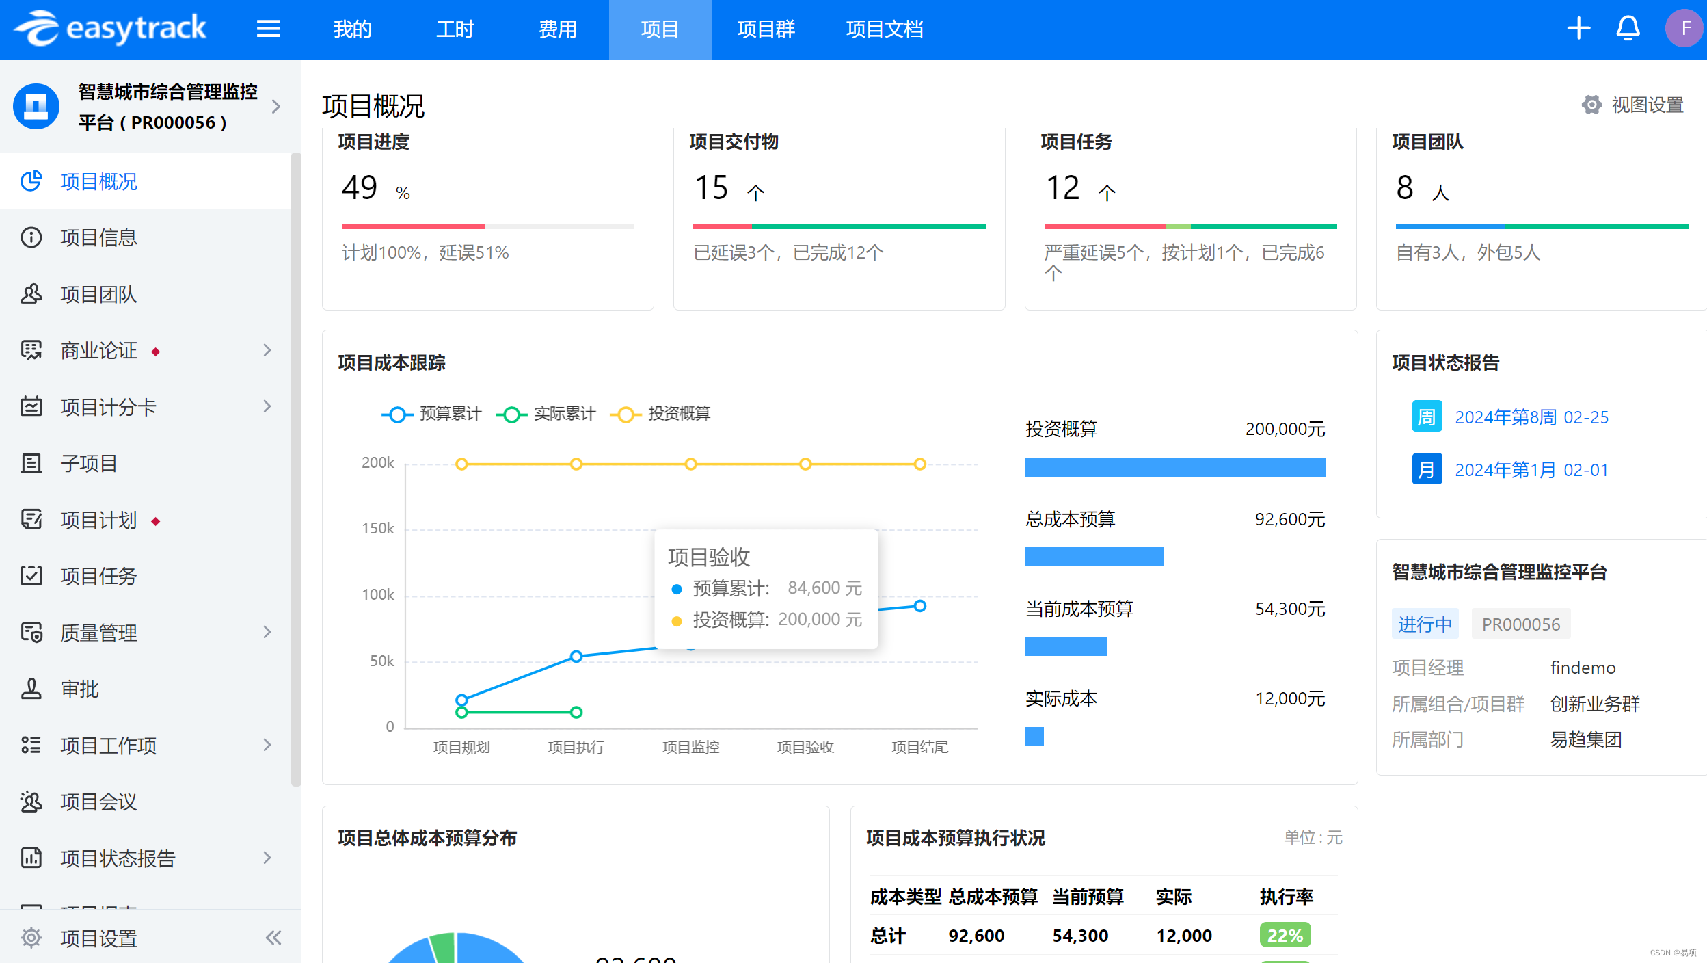The image size is (1707, 963).
Task: Expand the 项目状态报告 submenu arrow
Action: (x=267, y=858)
